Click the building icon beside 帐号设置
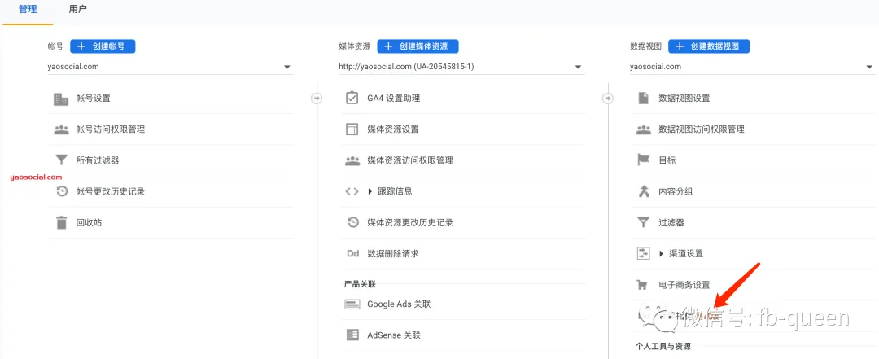Viewport: 879px width, 359px height. click(61, 99)
